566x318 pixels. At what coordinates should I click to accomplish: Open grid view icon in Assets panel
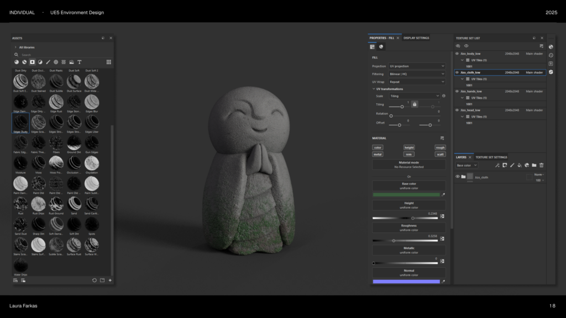(109, 62)
